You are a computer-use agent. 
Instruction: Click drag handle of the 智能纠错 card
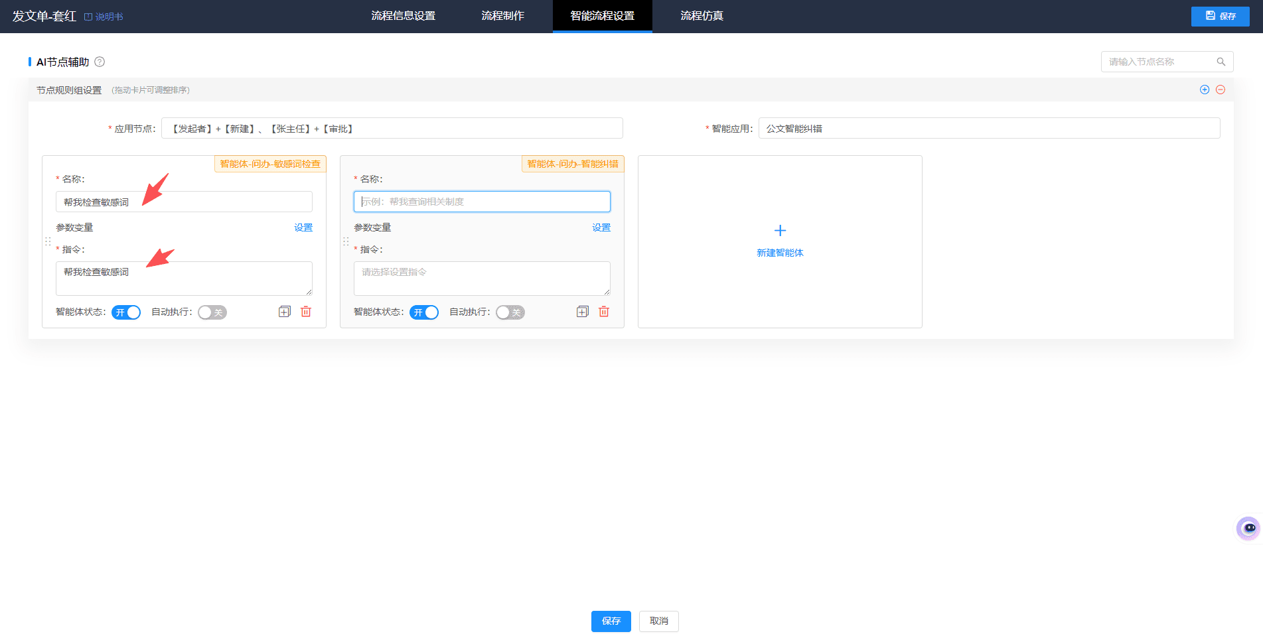coord(346,241)
